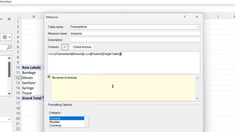Select column J header
Image resolution: width=235 pixels, height=132 pixels.
click(x=218, y=16)
